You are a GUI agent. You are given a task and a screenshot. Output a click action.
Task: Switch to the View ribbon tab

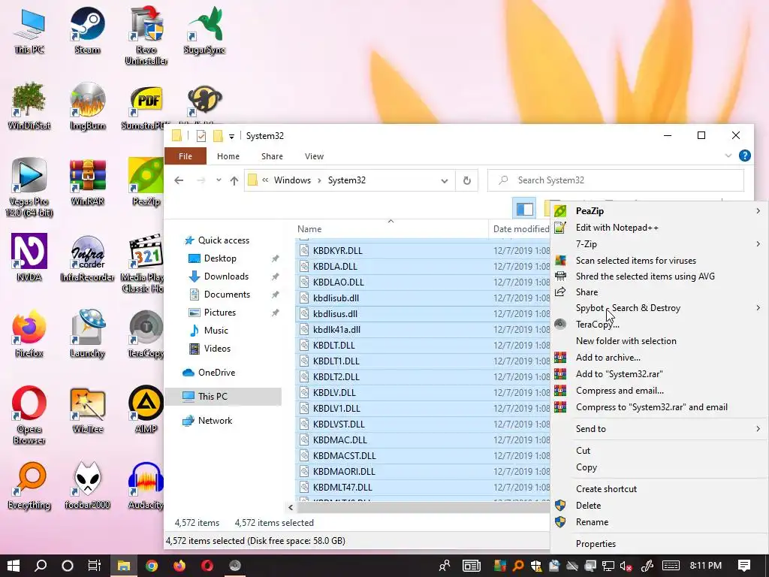pyautogui.click(x=314, y=156)
